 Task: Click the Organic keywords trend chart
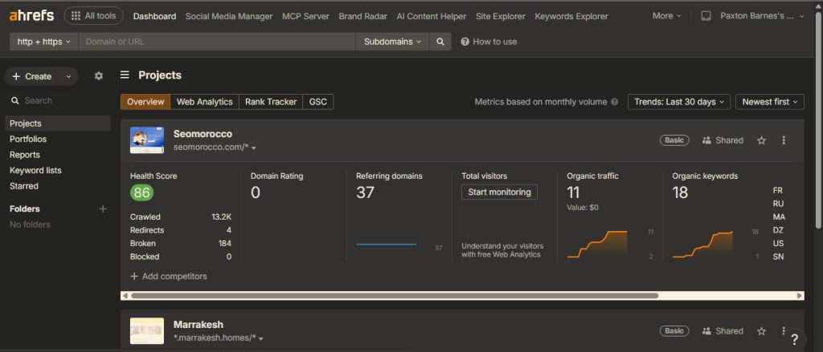(x=702, y=244)
